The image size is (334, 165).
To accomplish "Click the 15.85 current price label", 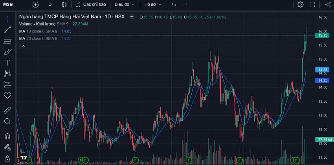I will (x=322, y=35).
